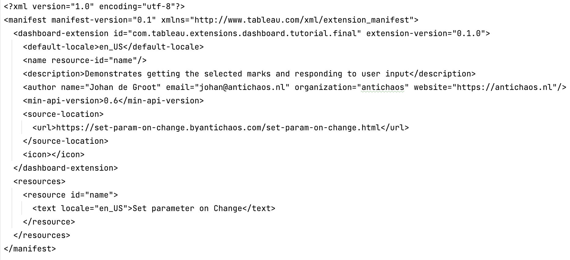Click the description text starting with Demonstrates
Image resolution: width=570 pixels, height=260 pixels.
246,74
